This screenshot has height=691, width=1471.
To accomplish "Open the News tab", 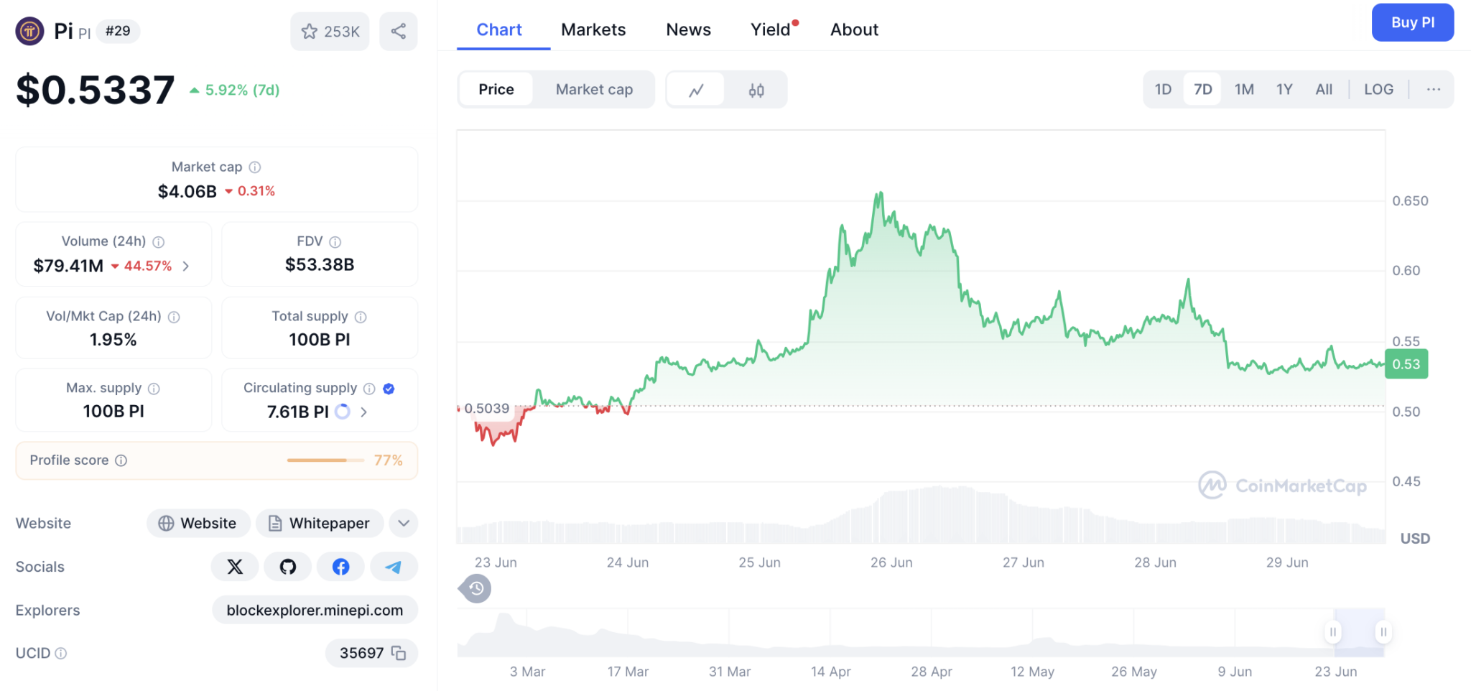I will [x=688, y=29].
